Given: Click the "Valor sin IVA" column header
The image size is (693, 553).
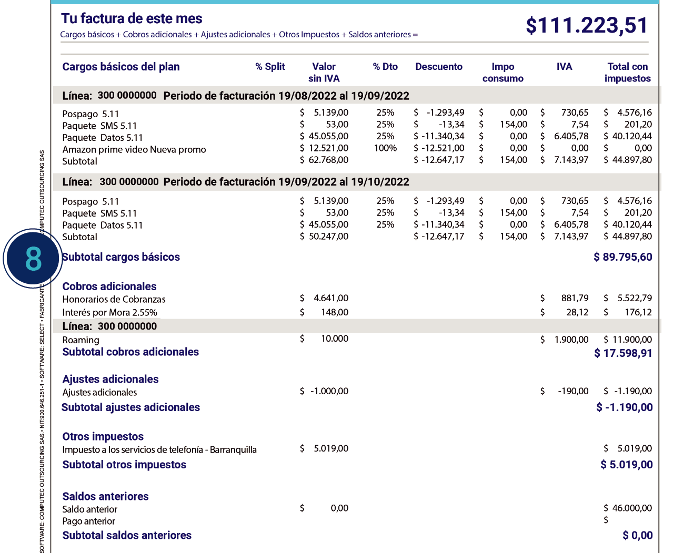Looking at the screenshot, I should pyautogui.click(x=324, y=73).
